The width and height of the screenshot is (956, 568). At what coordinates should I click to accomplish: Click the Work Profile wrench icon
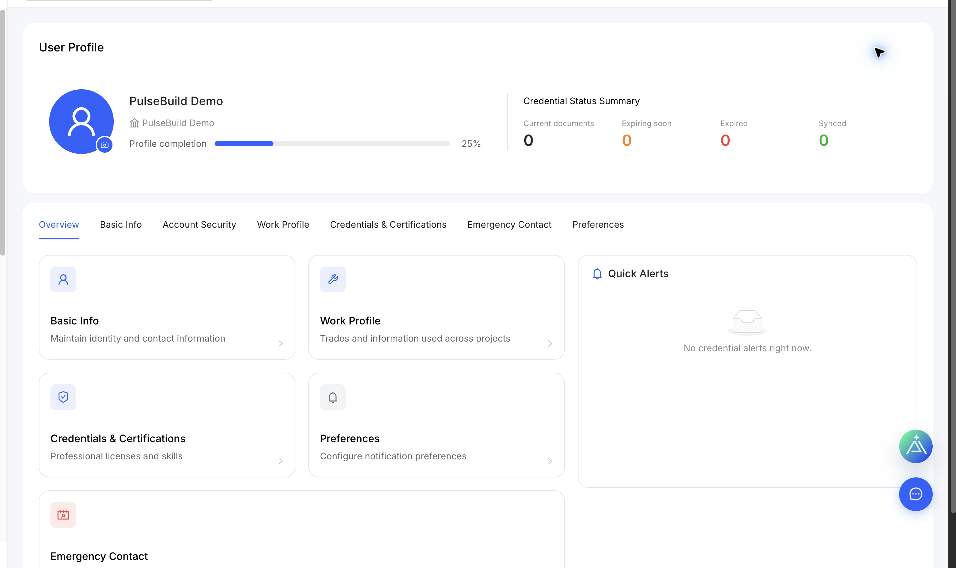[x=333, y=279]
